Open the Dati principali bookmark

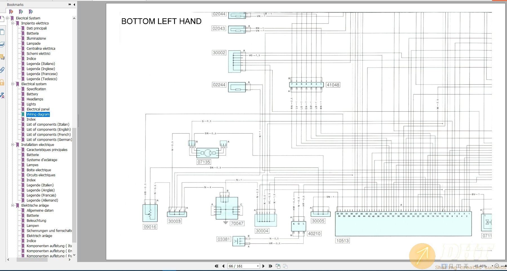(x=37, y=28)
